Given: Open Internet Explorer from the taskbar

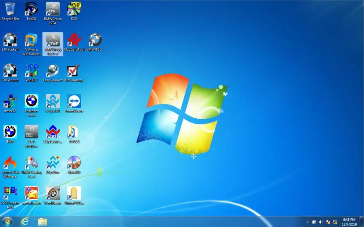Looking at the screenshot, I should pyautogui.click(x=25, y=221).
